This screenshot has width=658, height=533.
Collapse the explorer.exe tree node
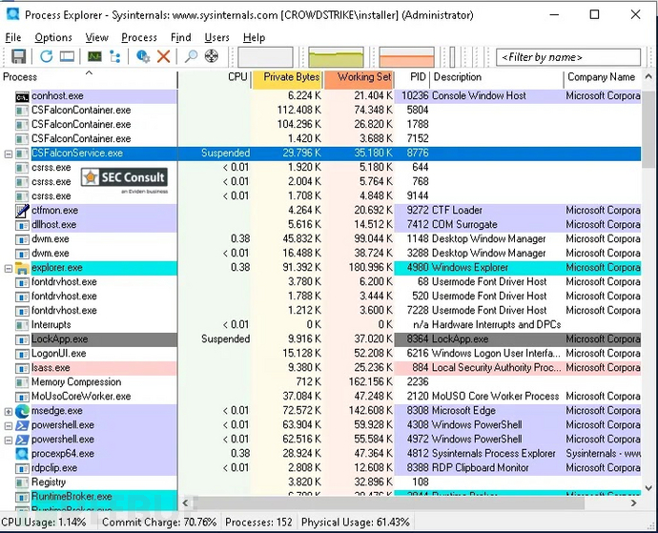[9, 268]
